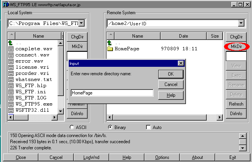
Task: Sort local files by Name header
Action: 38,36
